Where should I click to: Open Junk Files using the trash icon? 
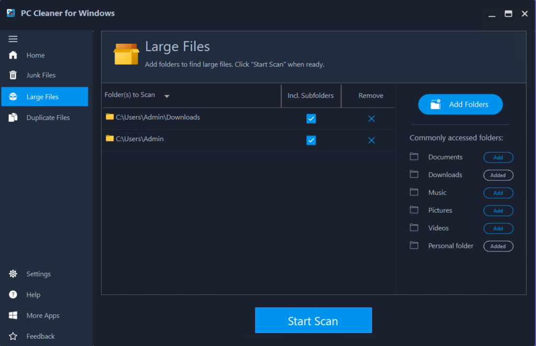coord(13,75)
